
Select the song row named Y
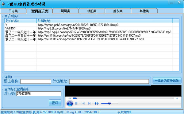coord(6,25)
